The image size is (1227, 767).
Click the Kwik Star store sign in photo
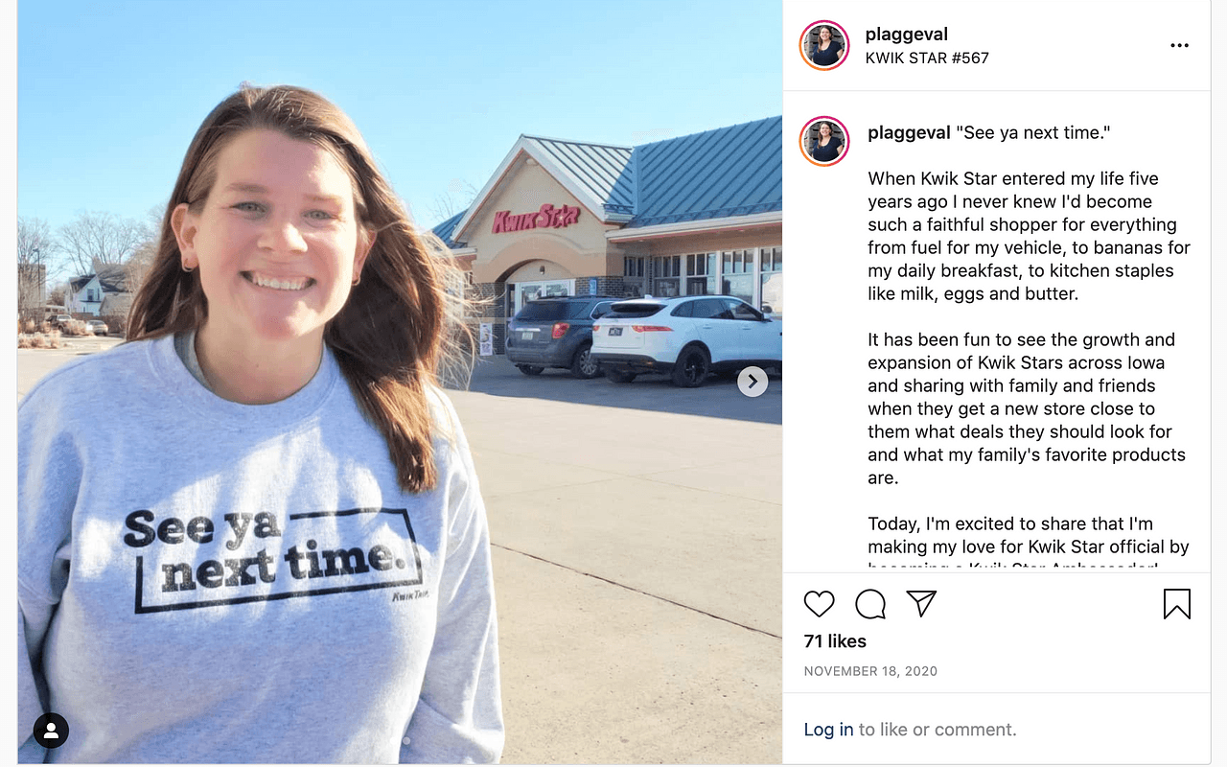(x=536, y=219)
